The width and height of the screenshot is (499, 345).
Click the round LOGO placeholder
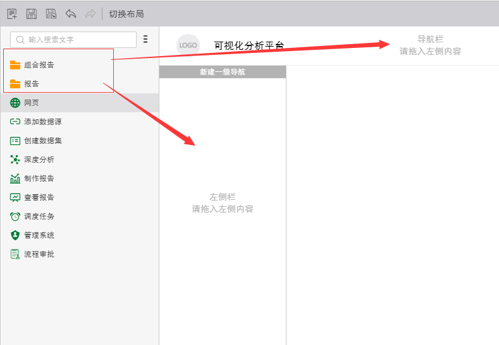click(x=188, y=45)
